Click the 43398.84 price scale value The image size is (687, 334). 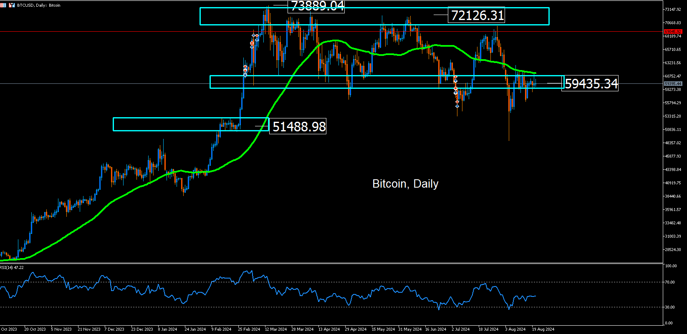(x=674, y=170)
